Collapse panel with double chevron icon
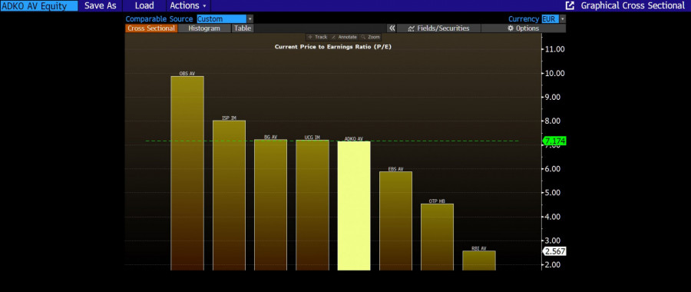The image size is (691, 292). pos(392,28)
